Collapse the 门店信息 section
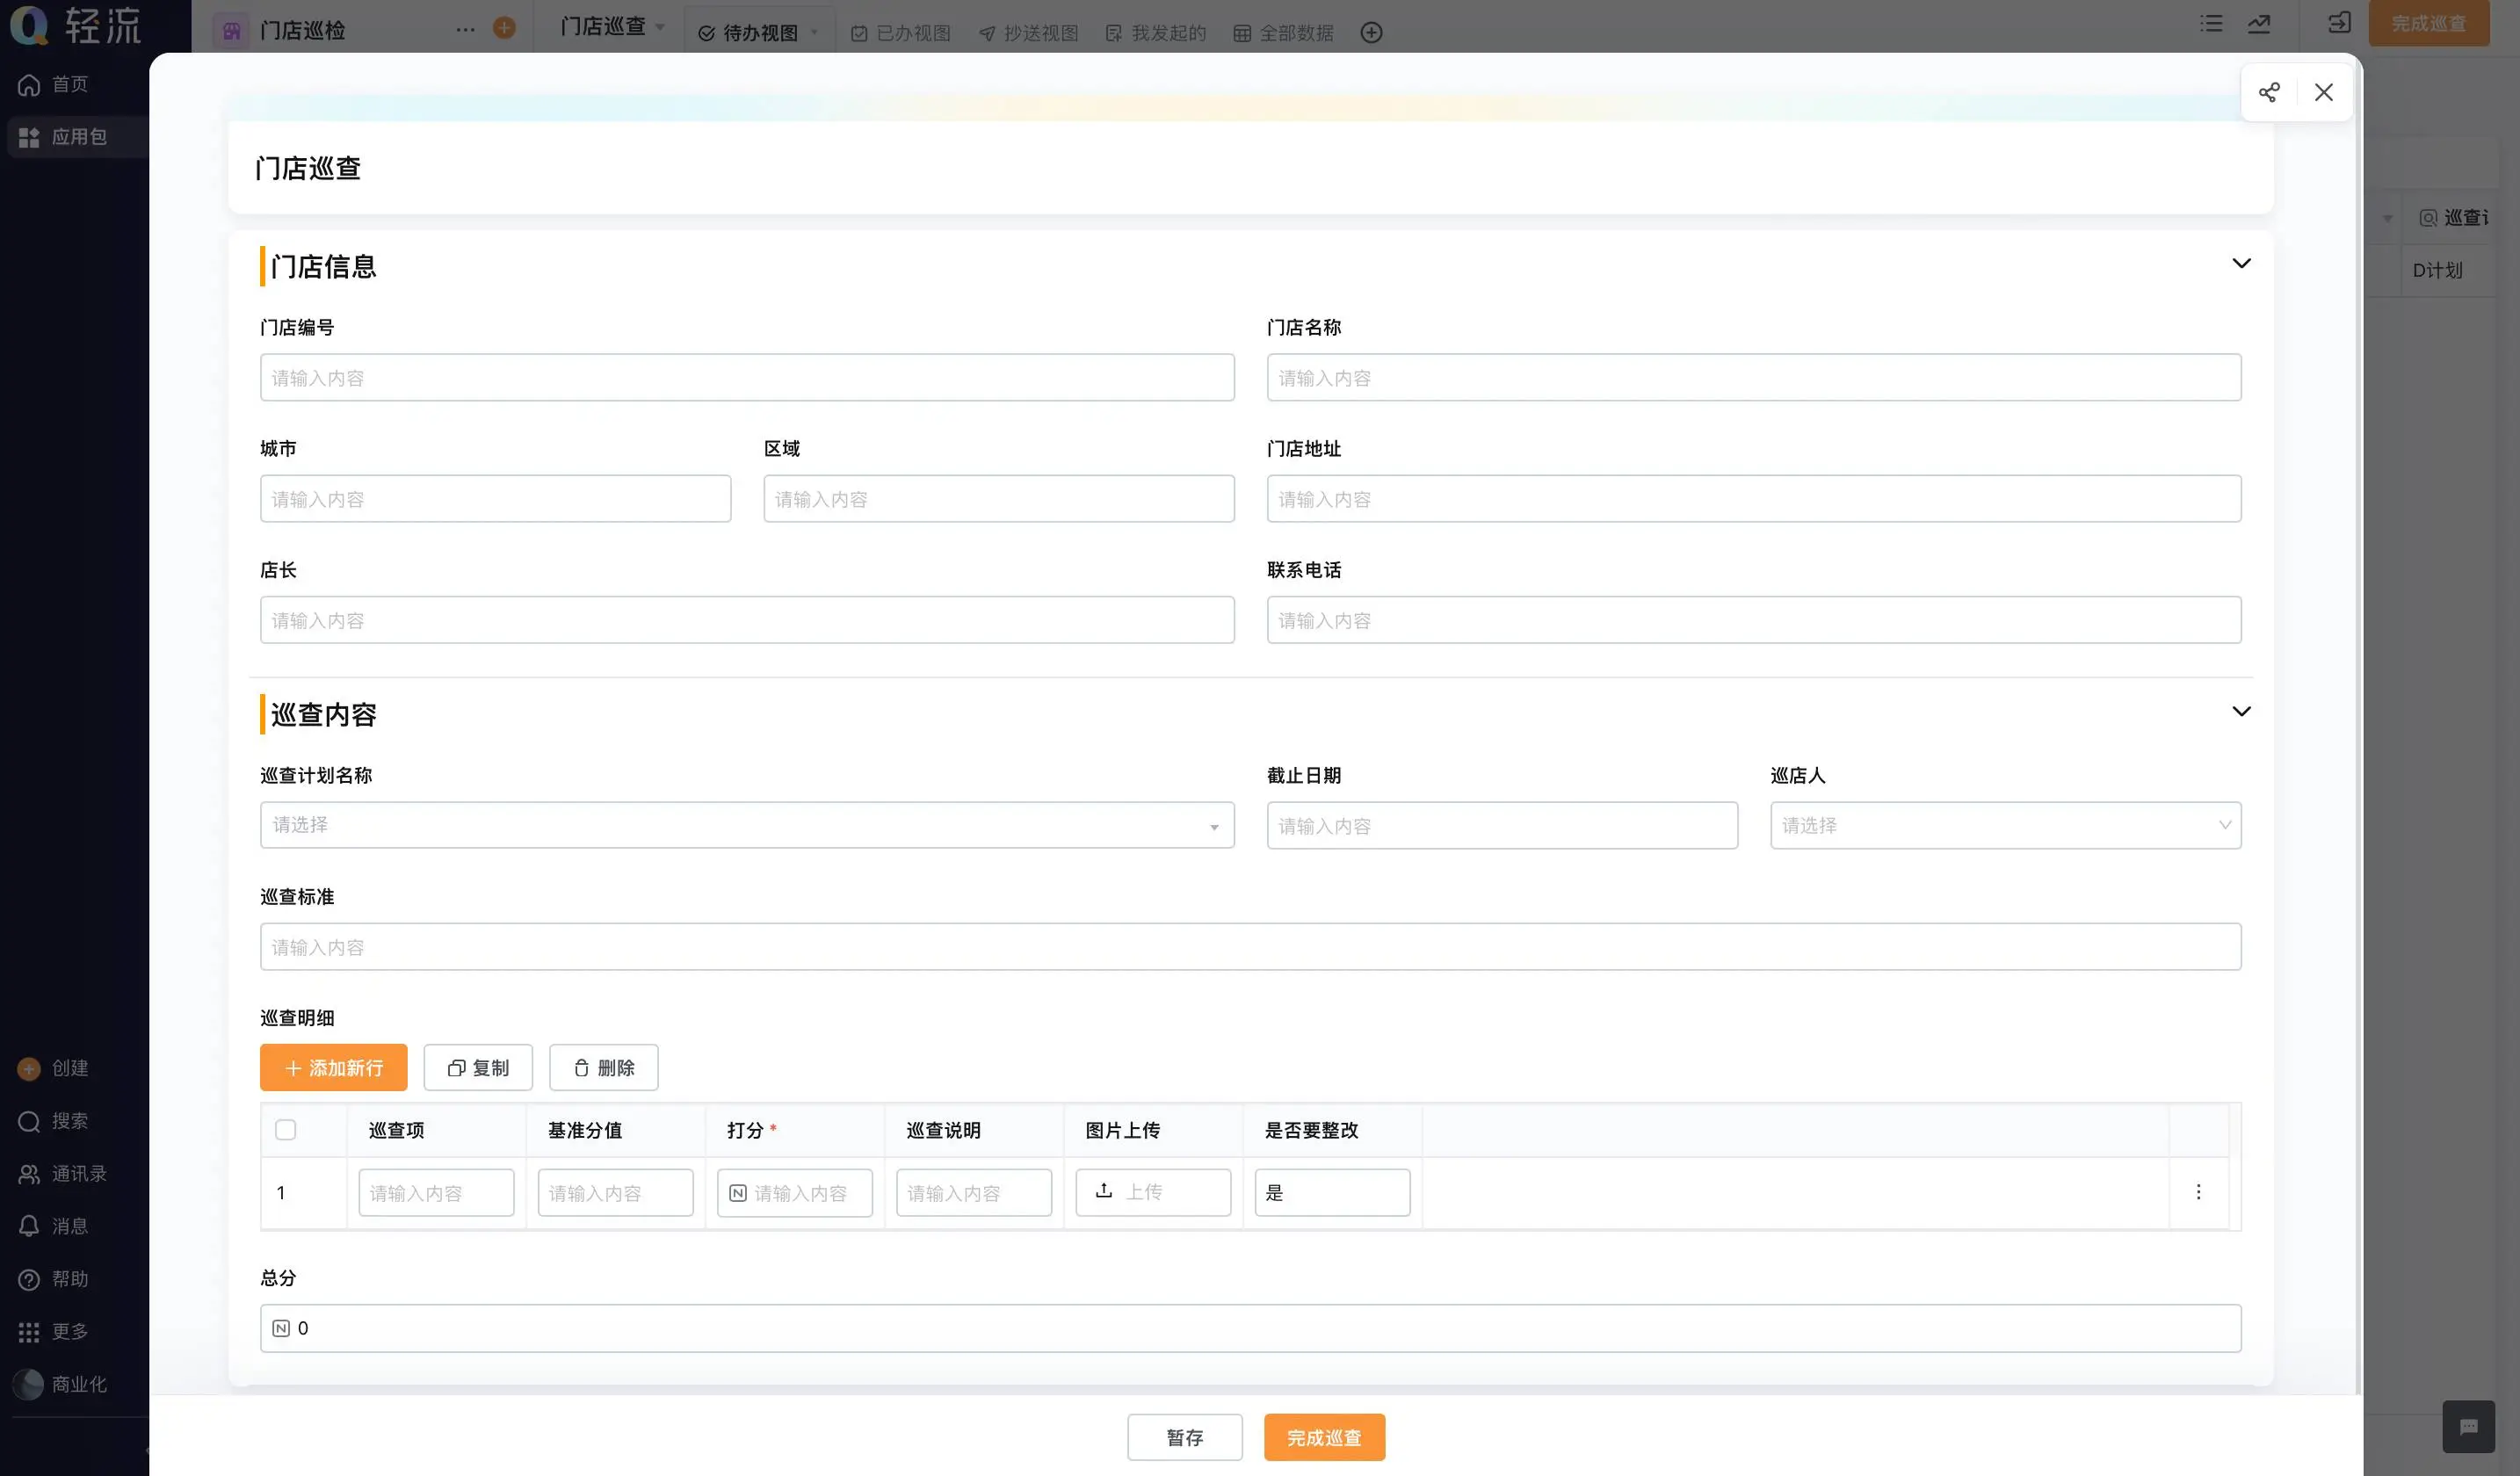This screenshot has height=1476, width=2520. coord(2241,264)
